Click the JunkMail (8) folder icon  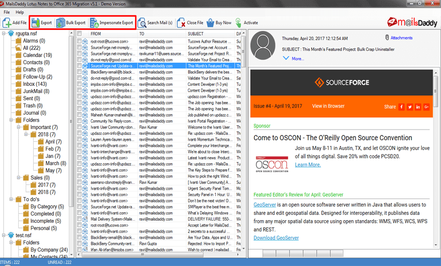[19, 91]
